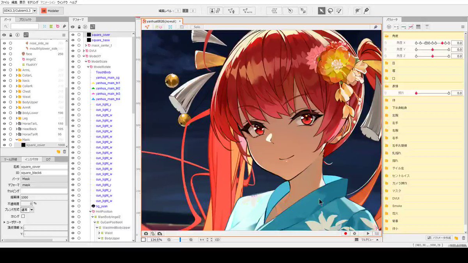Toggle visibility of the Chest part
The image size is (468, 263).
[4, 92]
